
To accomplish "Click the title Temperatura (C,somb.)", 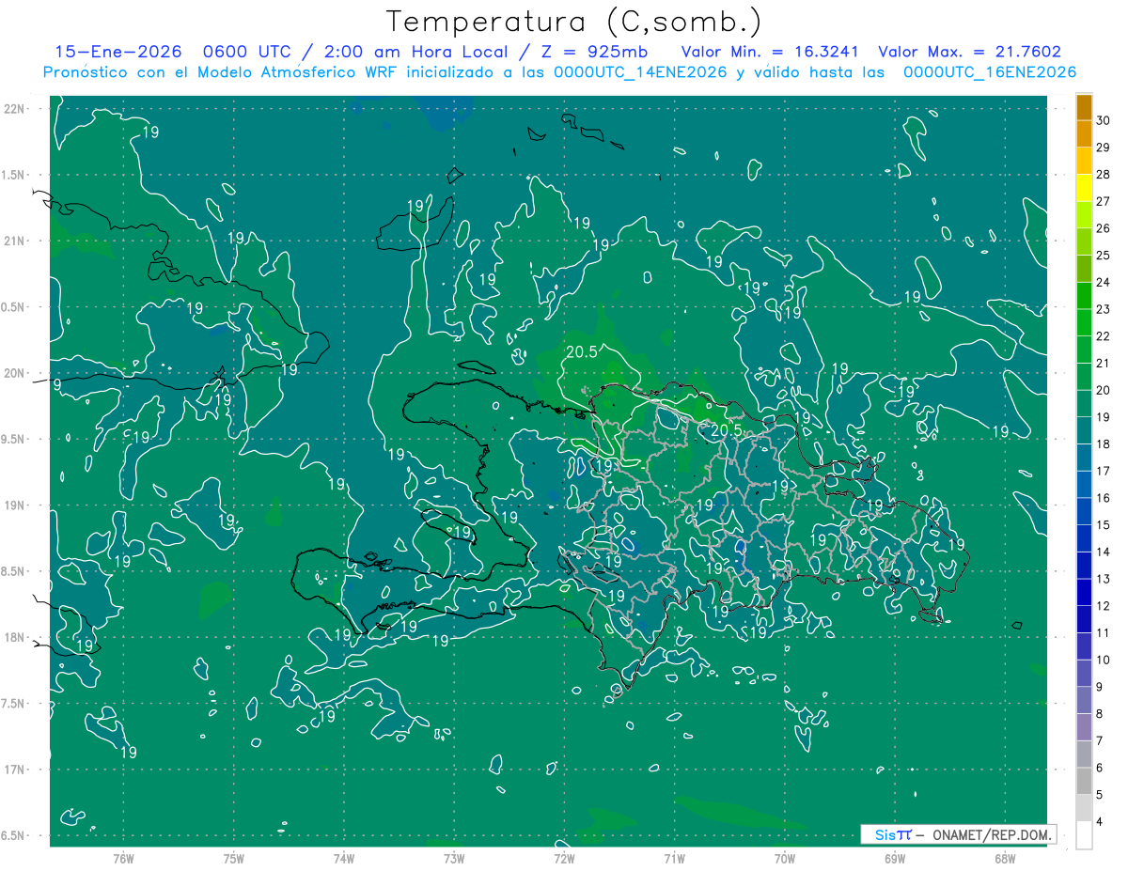I will point(573,22).
